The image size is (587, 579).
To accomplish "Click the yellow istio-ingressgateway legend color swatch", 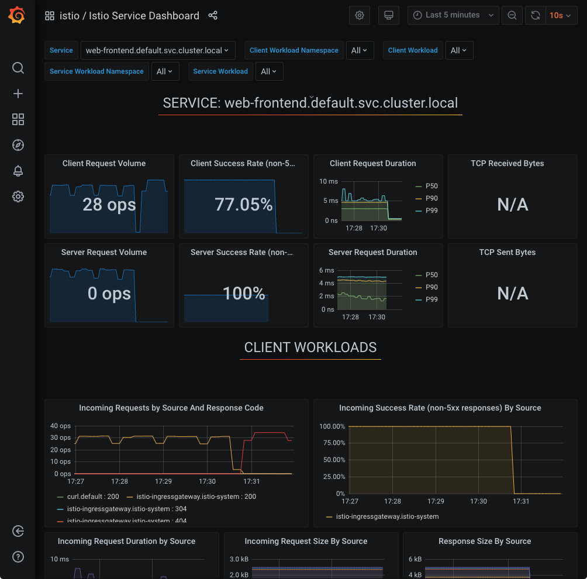I will 329,516.
